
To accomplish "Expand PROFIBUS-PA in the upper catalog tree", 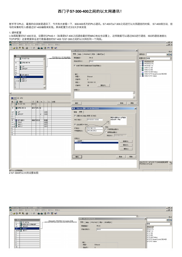I will click(x=140, y=63).
